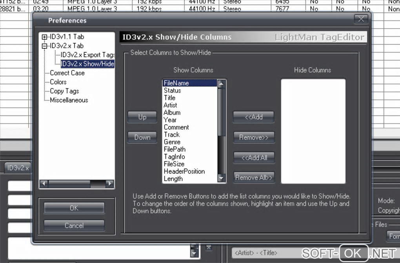
Task: Click the Up button
Action: [142, 117]
